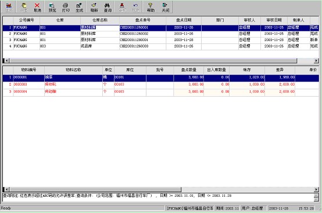This screenshot has width=322, height=213.
Task: Refresh the list using 刷新 icon
Action: 94,8
